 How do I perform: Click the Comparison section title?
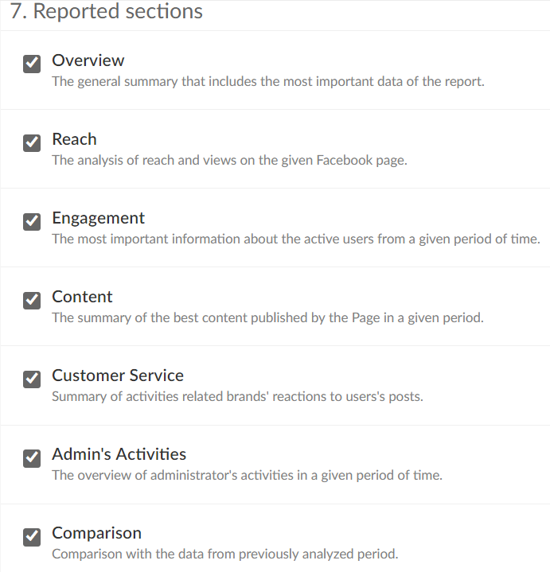click(x=96, y=533)
